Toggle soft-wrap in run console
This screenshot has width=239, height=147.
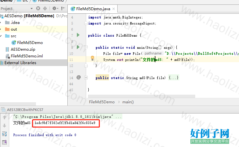pos(4,134)
